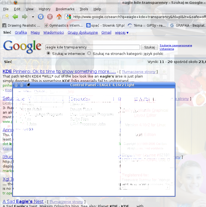Click the Google logo image
Screen dimensions: 206x207
click(x=22, y=47)
